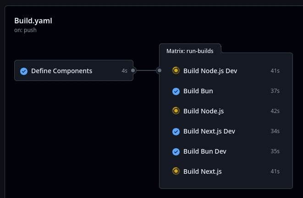This screenshot has width=303, height=198.
Task: Open the Build Next.js Dev job
Action: point(226,131)
